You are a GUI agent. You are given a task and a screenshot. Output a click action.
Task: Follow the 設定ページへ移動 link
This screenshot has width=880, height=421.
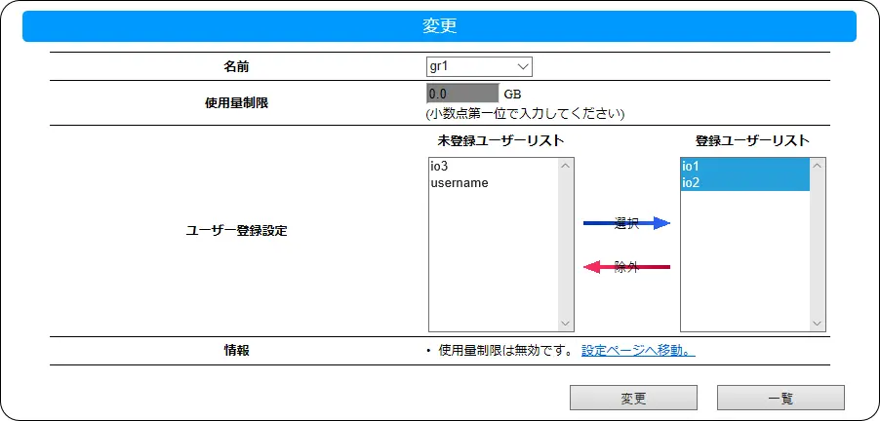click(638, 351)
